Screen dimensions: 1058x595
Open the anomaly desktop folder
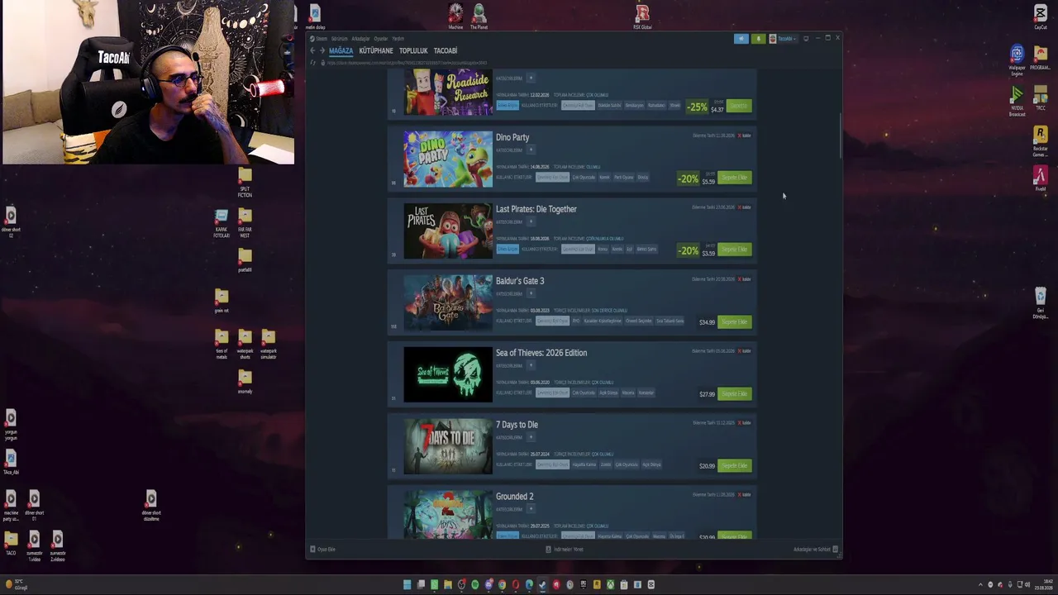point(245,381)
